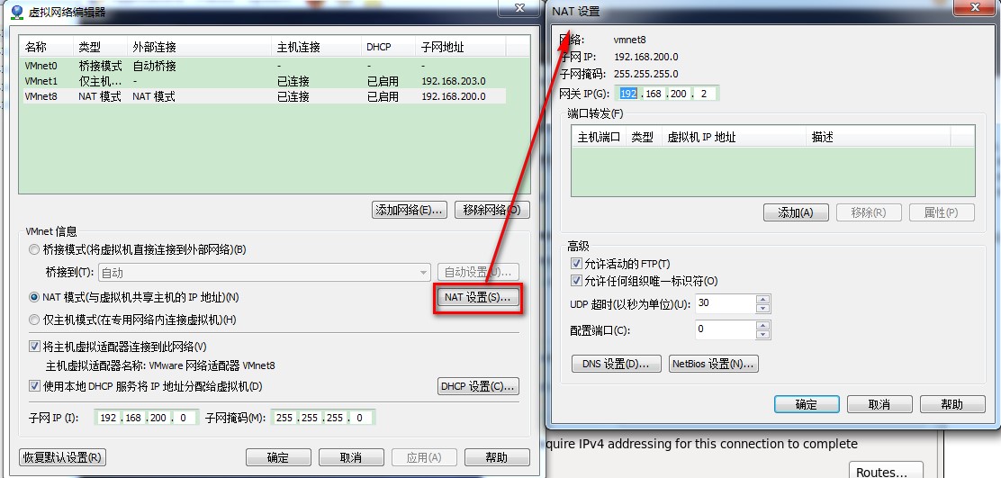The image size is (1001, 478).
Task: Click the 子网 IP input field
Action: 147,418
